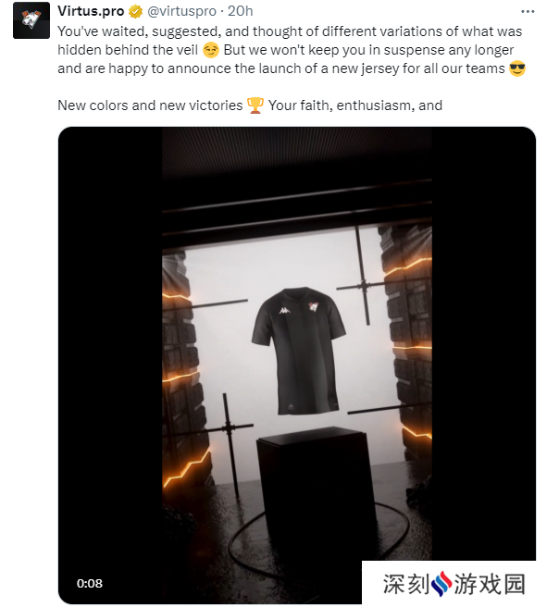Click the sunglasses face emoji
The height and width of the screenshot is (607, 547).
click(x=517, y=68)
